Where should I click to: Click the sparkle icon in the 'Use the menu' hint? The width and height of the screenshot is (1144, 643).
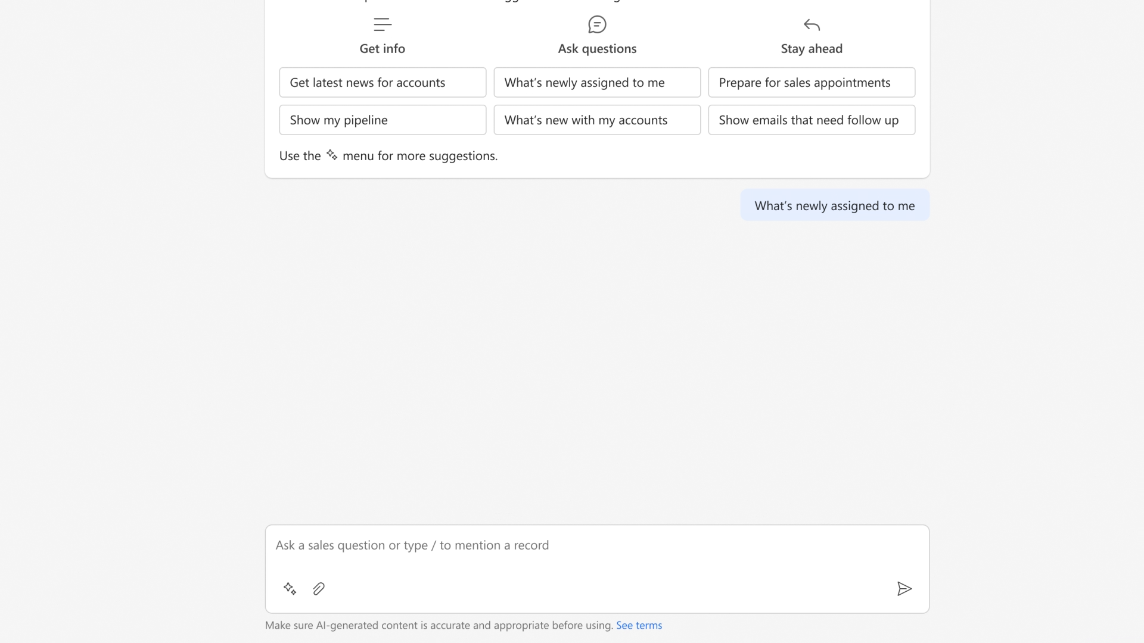pos(332,155)
